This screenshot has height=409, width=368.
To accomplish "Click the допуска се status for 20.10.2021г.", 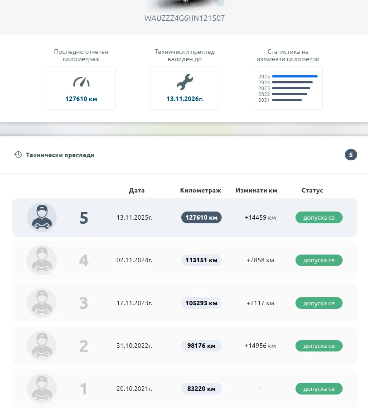I will coord(319,389).
